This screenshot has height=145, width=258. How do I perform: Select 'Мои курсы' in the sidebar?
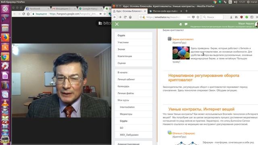click(x=133, y=100)
